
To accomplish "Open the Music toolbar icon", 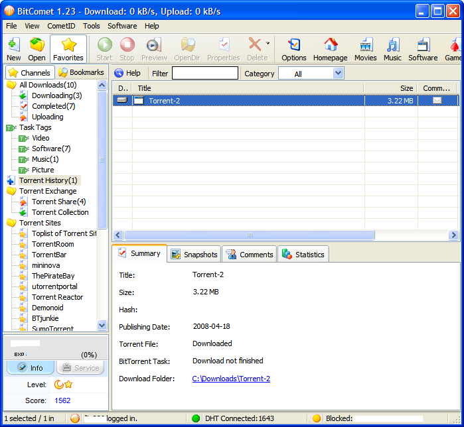I will pyautogui.click(x=392, y=49).
